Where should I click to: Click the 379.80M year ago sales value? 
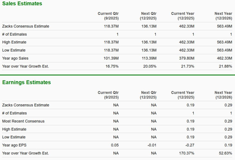tap(186, 58)
